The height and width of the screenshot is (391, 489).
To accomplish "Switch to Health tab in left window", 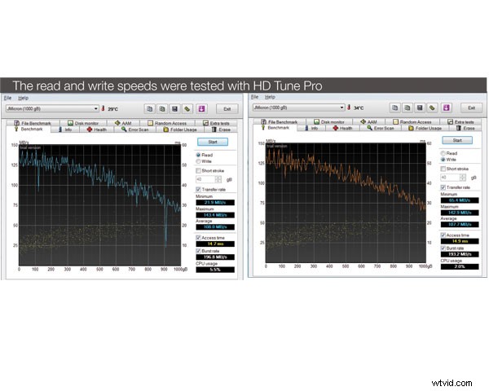I will point(96,129).
